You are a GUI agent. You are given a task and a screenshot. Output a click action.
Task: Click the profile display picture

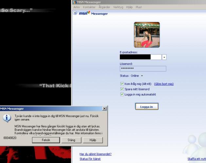coord(147,35)
